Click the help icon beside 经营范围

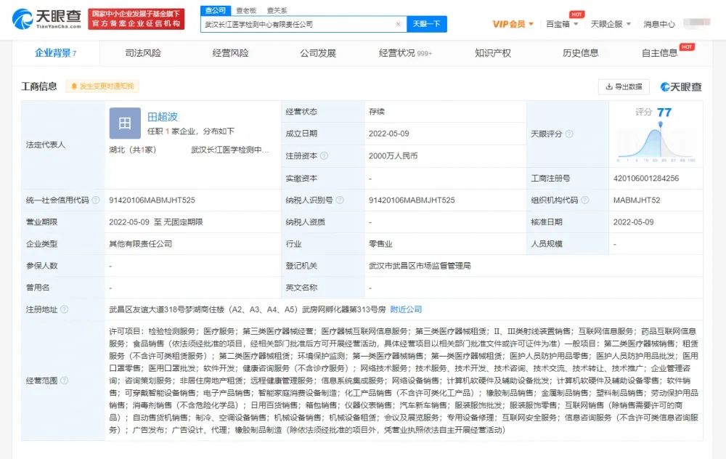[x=64, y=381]
